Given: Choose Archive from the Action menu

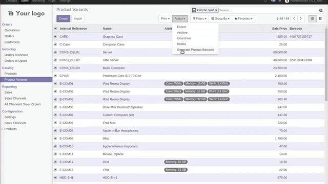Looking at the screenshot, I should pyautogui.click(x=182, y=33).
